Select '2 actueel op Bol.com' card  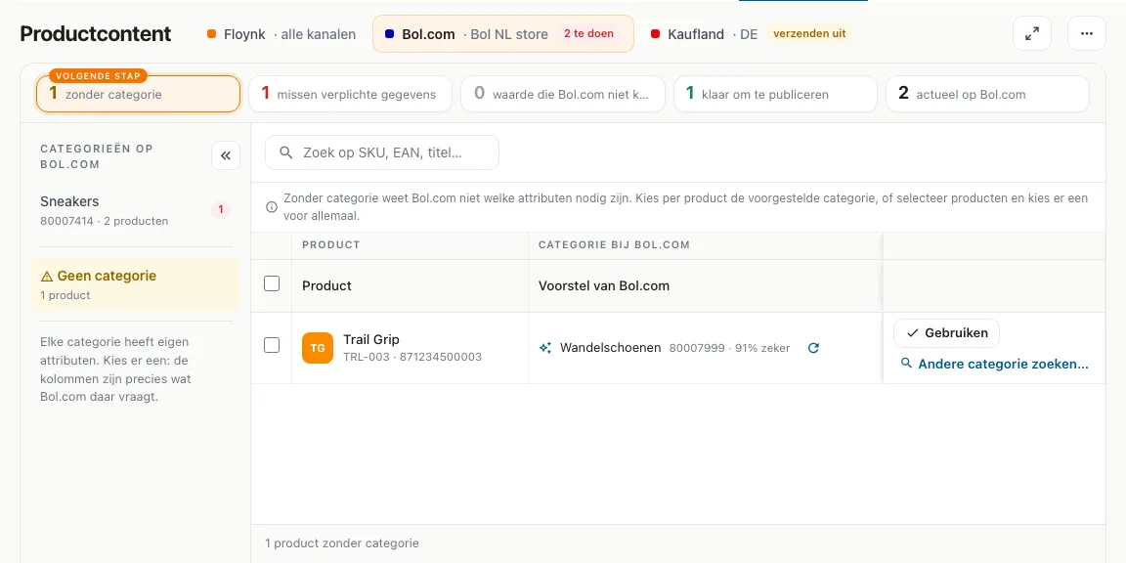tap(988, 94)
